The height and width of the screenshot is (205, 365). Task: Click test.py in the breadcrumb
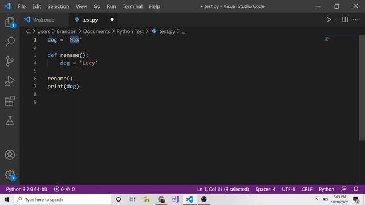click(167, 31)
